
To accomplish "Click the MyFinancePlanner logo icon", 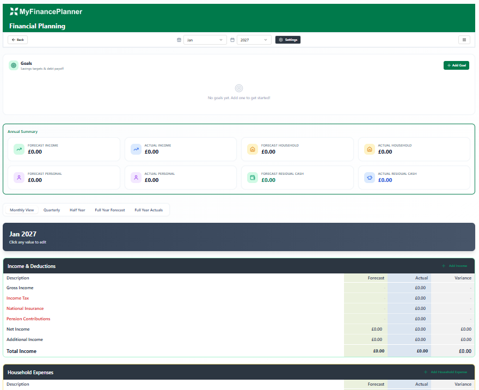I will coord(14,11).
